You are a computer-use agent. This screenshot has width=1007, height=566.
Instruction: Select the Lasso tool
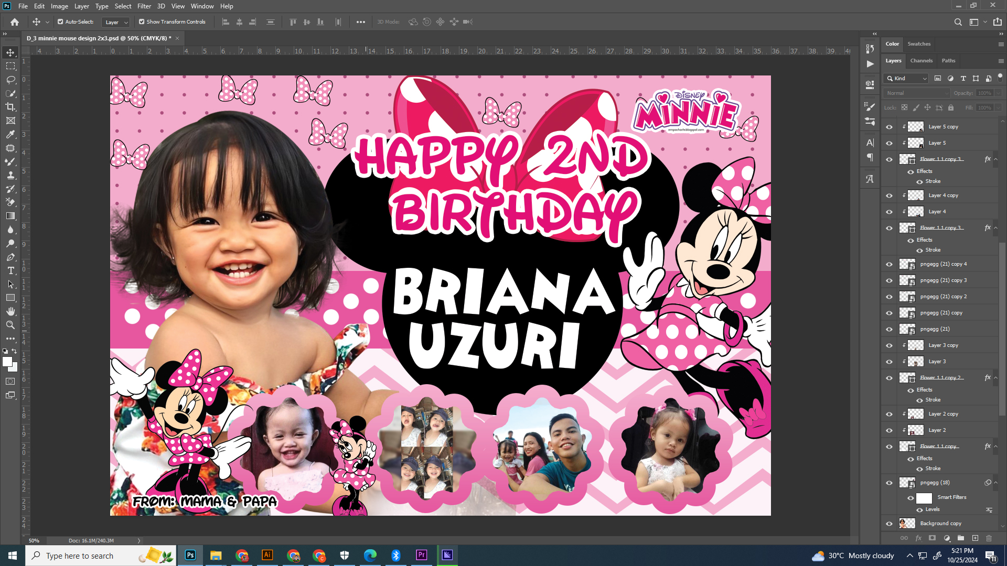tap(10, 80)
